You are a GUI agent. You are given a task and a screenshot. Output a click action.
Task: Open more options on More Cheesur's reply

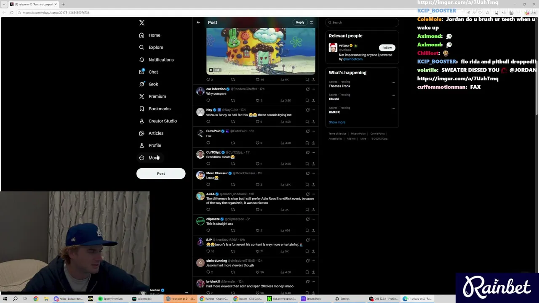click(313, 173)
